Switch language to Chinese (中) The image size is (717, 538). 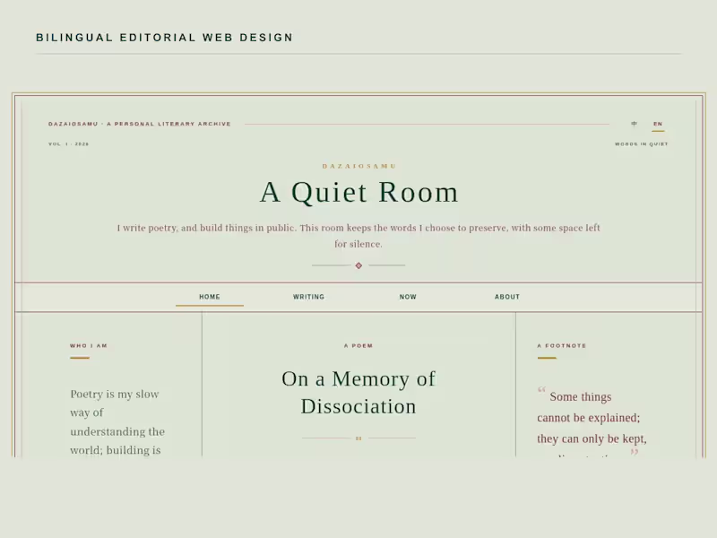[634, 124]
